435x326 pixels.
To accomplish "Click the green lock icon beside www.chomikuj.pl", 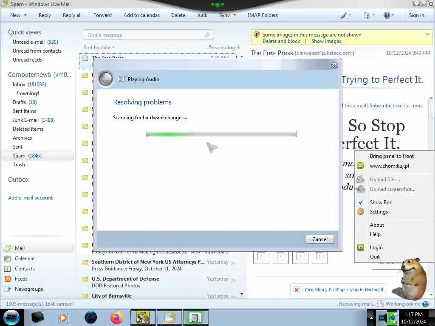I will tap(360, 166).
